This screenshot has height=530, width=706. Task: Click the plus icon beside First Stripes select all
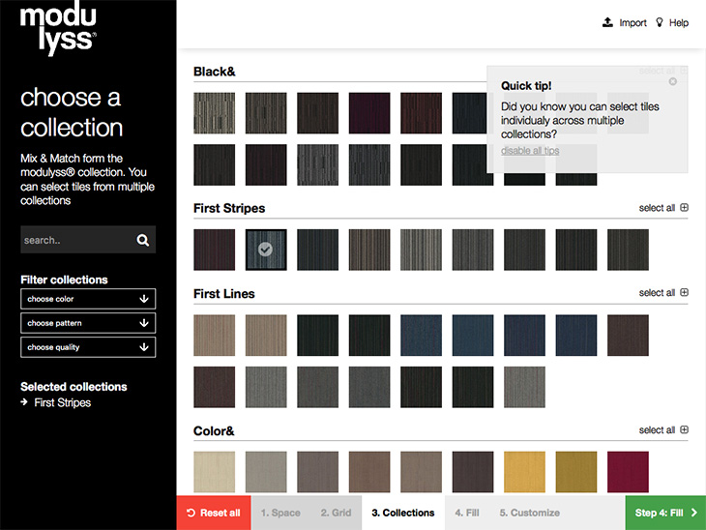point(684,208)
